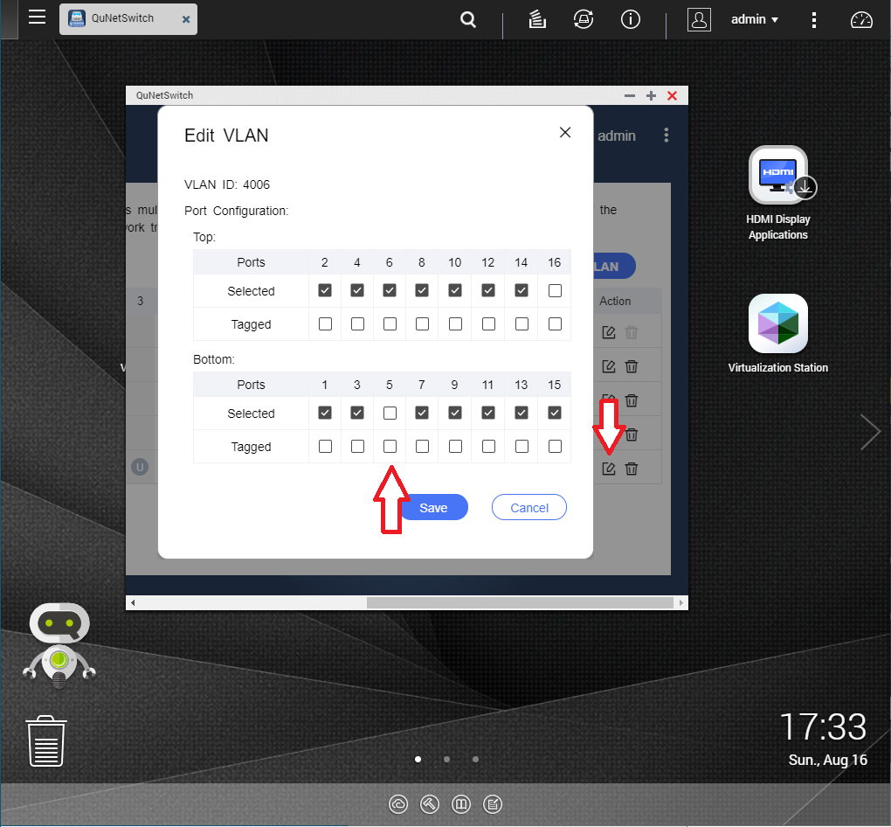This screenshot has height=827, width=891.
Task: Uncheck Selected for top port 8
Action: 422,290
